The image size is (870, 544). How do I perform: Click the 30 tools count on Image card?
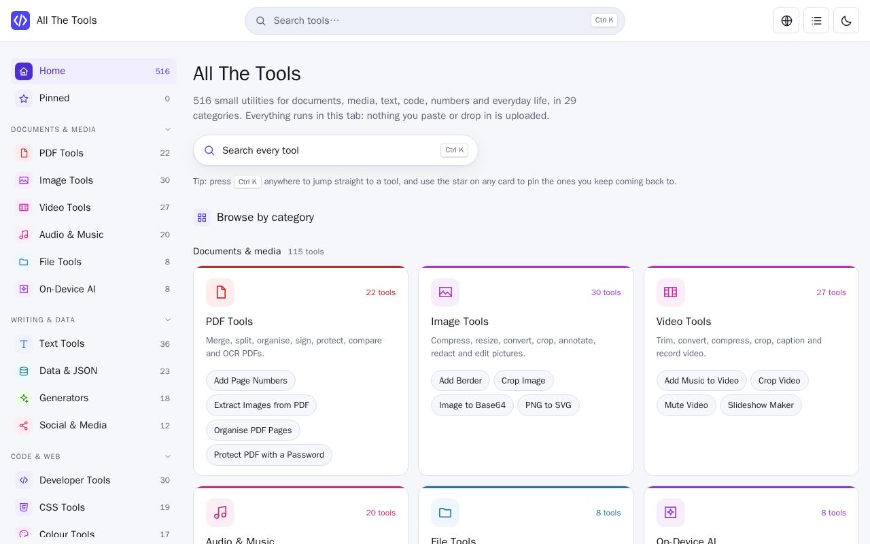click(x=606, y=292)
